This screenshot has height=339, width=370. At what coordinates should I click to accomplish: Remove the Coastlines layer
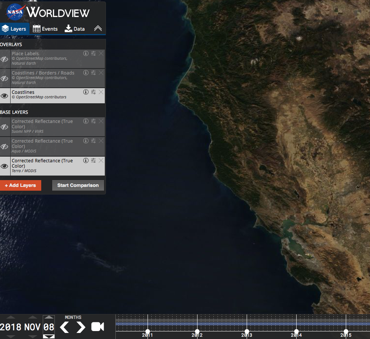(101, 92)
